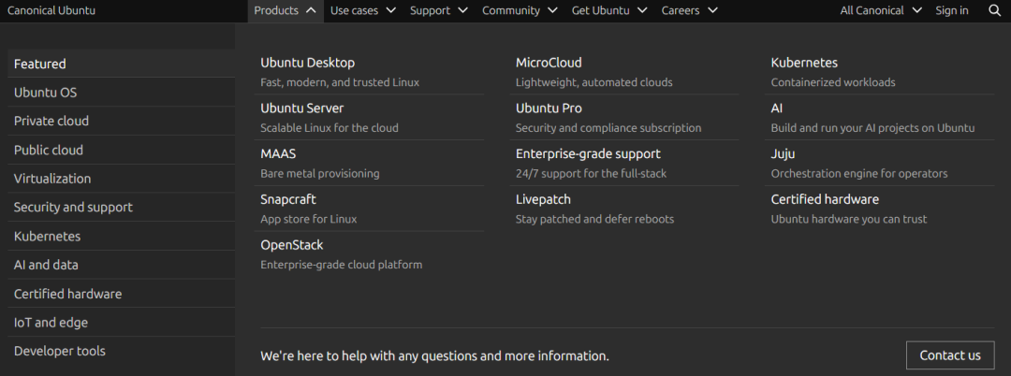Click the search magnifier icon

994,10
